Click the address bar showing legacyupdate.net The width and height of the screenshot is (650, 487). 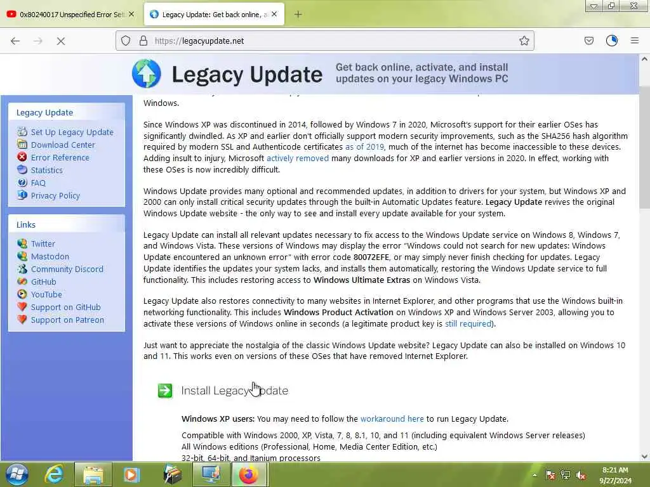click(x=324, y=41)
